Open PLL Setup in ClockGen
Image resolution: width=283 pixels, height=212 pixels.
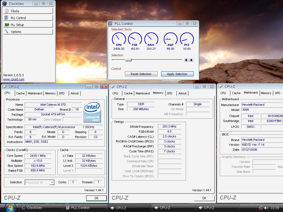click(28, 25)
